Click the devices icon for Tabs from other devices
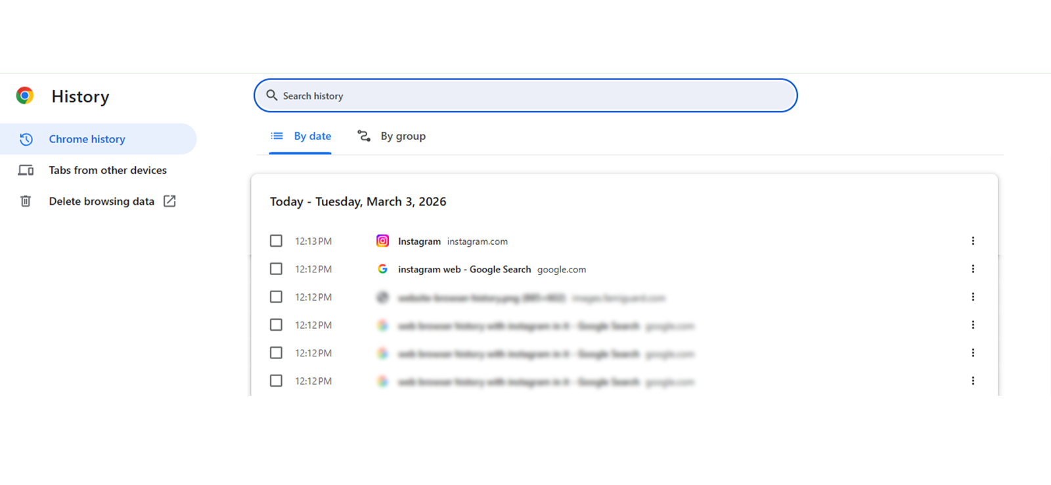The image size is (1051, 485). (x=26, y=170)
